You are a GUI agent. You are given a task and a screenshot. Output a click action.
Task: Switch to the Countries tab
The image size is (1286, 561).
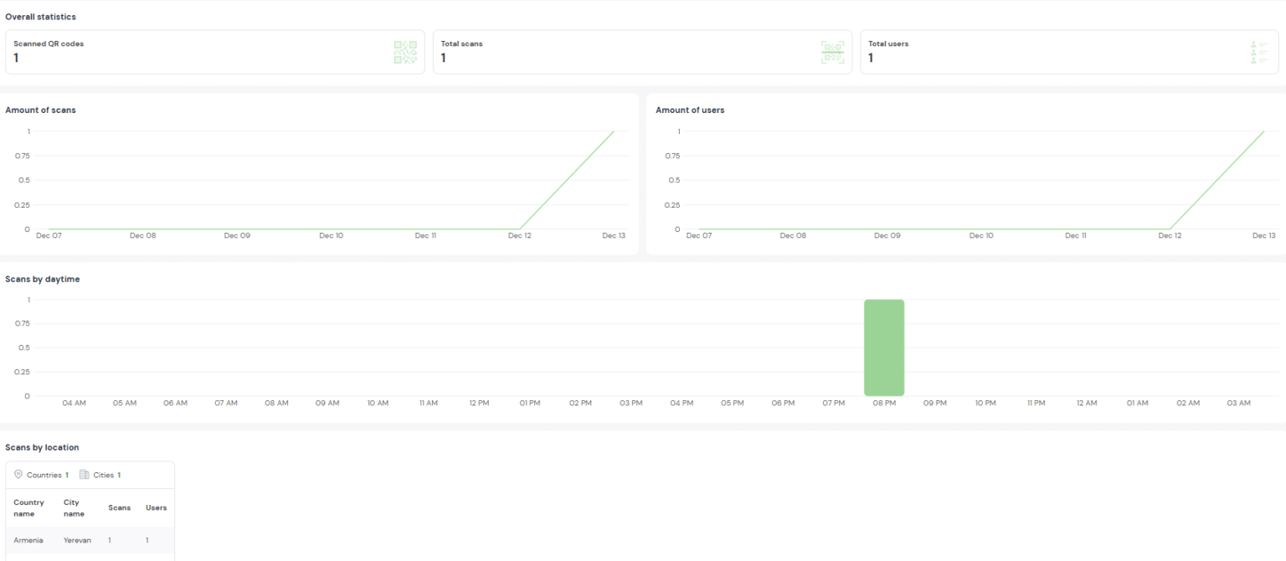44,475
